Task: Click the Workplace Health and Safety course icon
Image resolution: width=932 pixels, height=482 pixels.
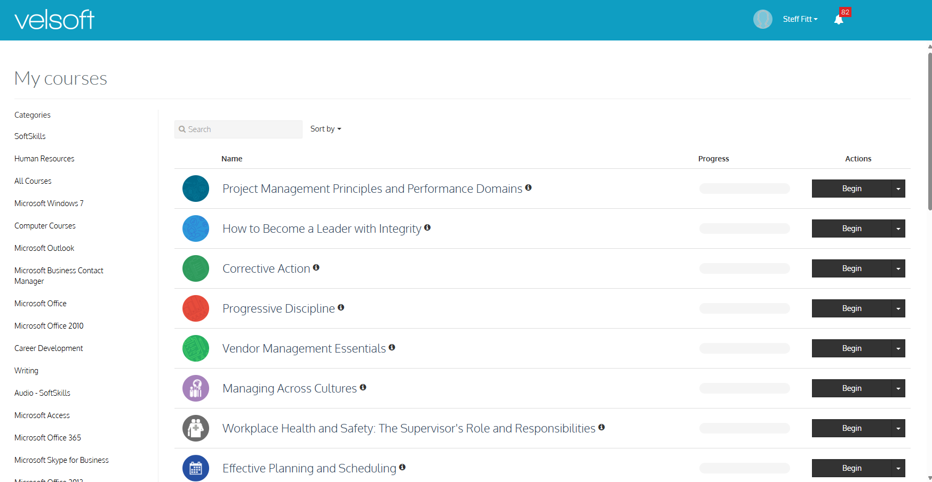Action: (x=196, y=428)
